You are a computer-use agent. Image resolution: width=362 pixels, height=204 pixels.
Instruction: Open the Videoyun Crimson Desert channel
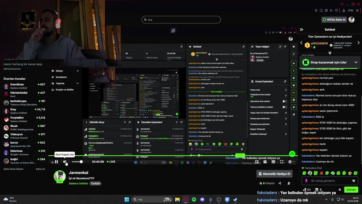pyautogui.click(x=24, y=136)
